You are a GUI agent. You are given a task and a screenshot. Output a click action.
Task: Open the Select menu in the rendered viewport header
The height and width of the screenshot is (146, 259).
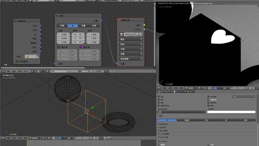[170, 88]
